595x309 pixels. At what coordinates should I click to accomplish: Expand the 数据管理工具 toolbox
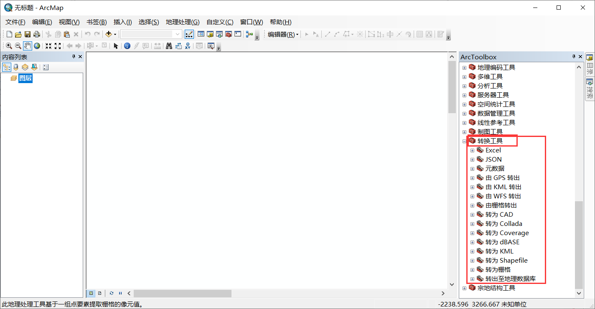point(464,114)
